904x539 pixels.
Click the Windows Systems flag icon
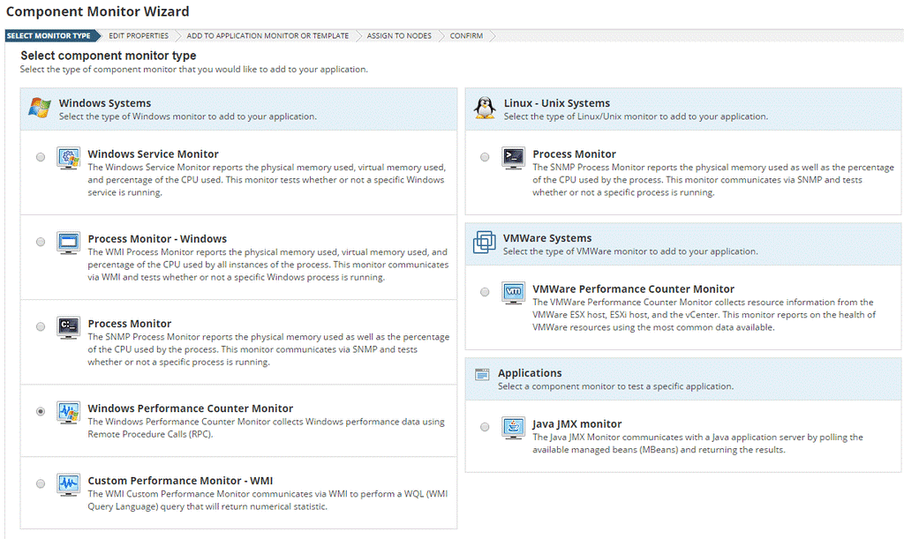click(40, 109)
